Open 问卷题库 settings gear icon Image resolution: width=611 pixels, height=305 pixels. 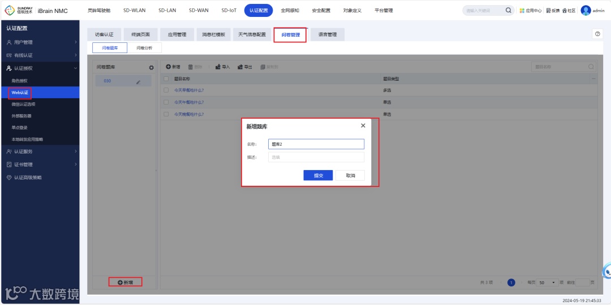[x=152, y=67]
